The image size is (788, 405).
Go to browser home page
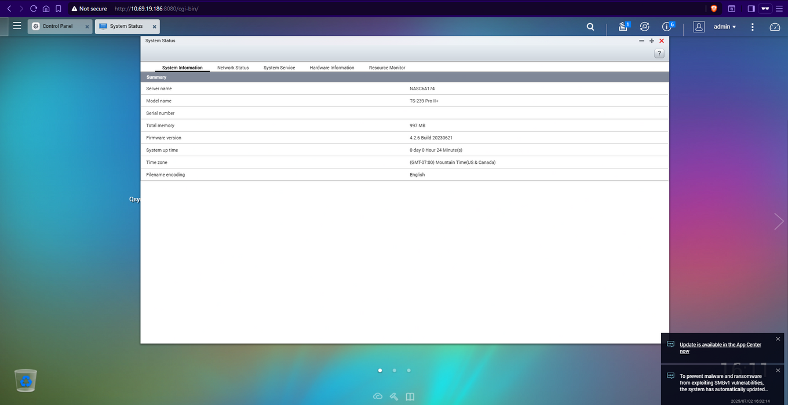click(46, 9)
